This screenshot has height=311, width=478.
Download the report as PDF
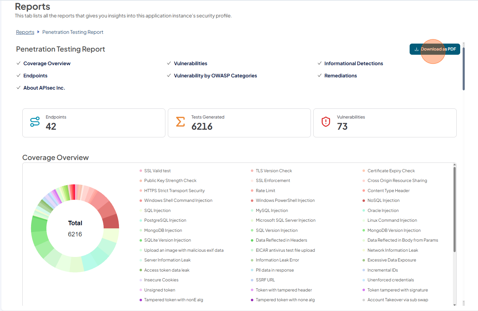pos(435,49)
